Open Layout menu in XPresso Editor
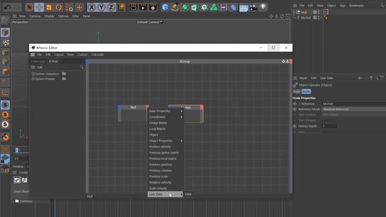Screen dimensions: 386x217 click(x=59, y=54)
